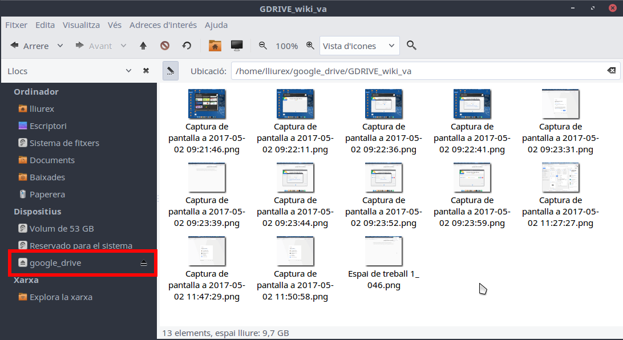Viewport: 623px width, 340px height.
Task: Go to the Home folder icon
Action: pos(215,46)
